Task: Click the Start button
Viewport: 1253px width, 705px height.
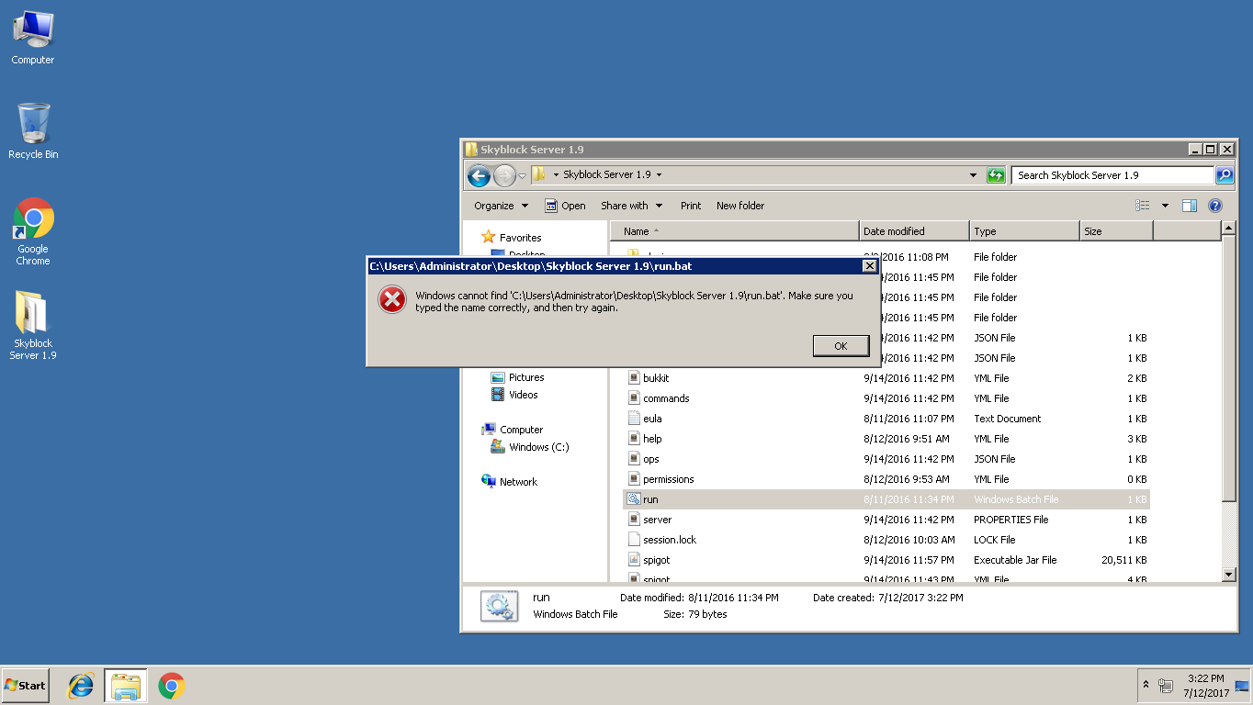Action: coord(26,686)
